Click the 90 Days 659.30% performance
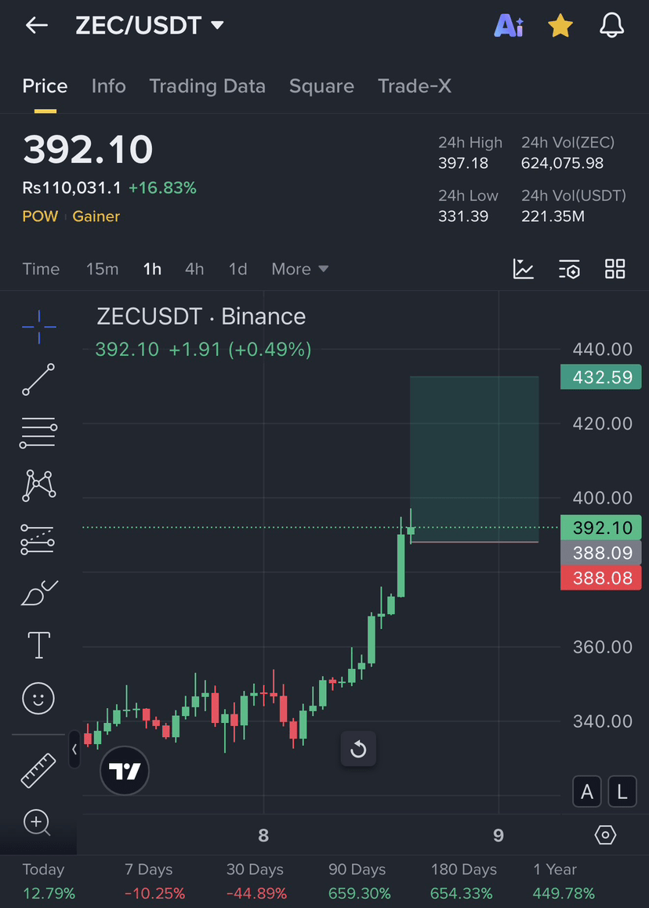 tap(359, 881)
